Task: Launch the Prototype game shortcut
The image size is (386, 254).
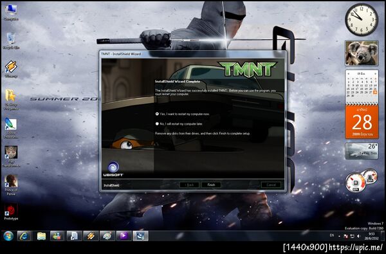Action: click(x=11, y=212)
